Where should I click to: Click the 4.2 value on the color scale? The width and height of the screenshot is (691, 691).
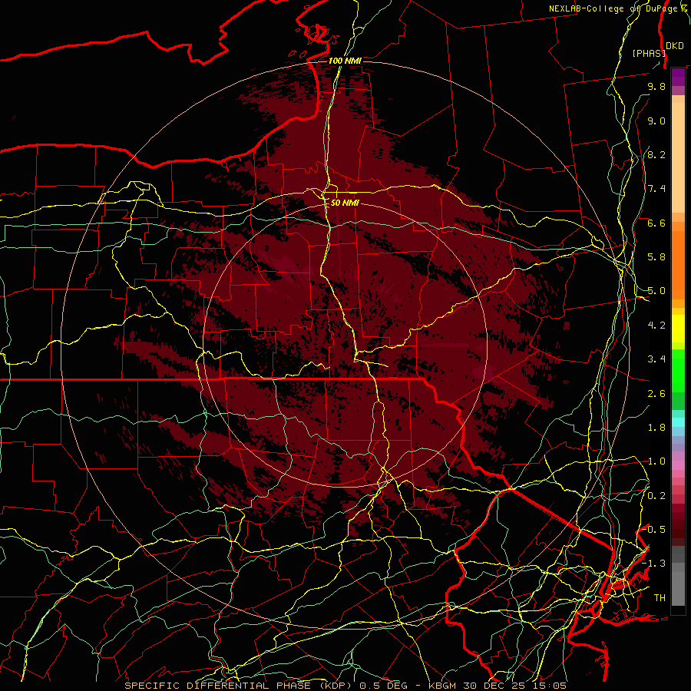pos(656,326)
